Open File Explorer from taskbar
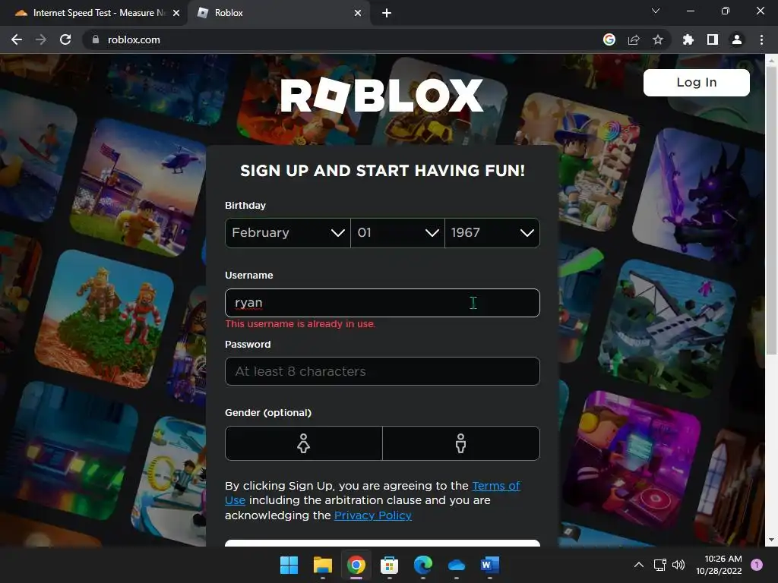The image size is (778, 583). [x=322, y=565]
